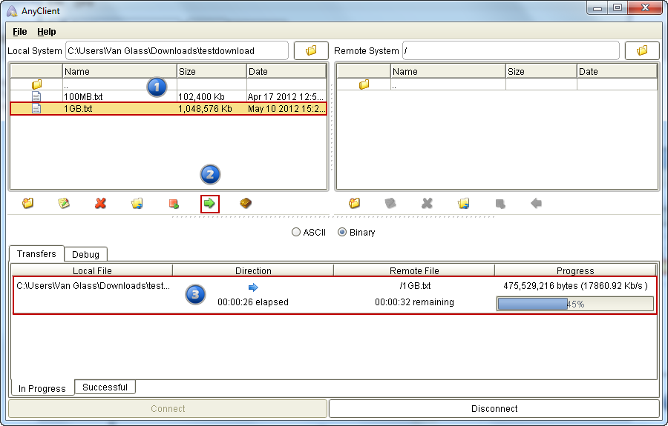Click the grayed-out remote download arrow
668x426 pixels.
[536, 203]
